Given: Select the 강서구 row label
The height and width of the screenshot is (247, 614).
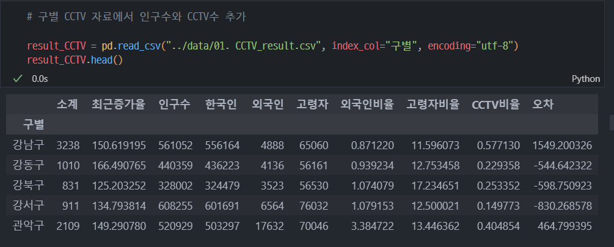Looking at the screenshot, I should (28, 206).
